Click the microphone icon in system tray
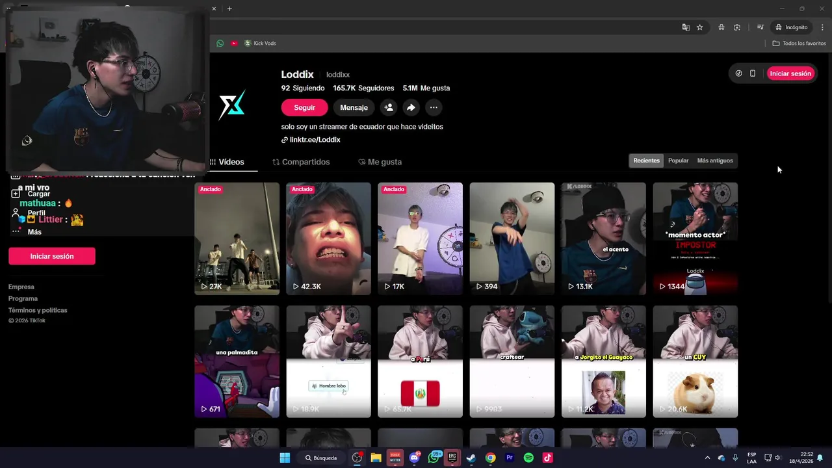Screen dimensions: 832x468 (x=735, y=458)
